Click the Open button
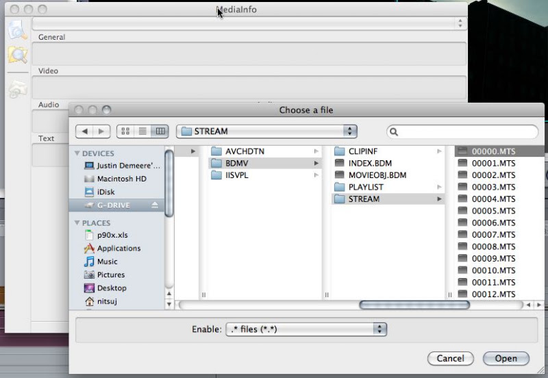This screenshot has width=548, height=378. click(x=506, y=358)
